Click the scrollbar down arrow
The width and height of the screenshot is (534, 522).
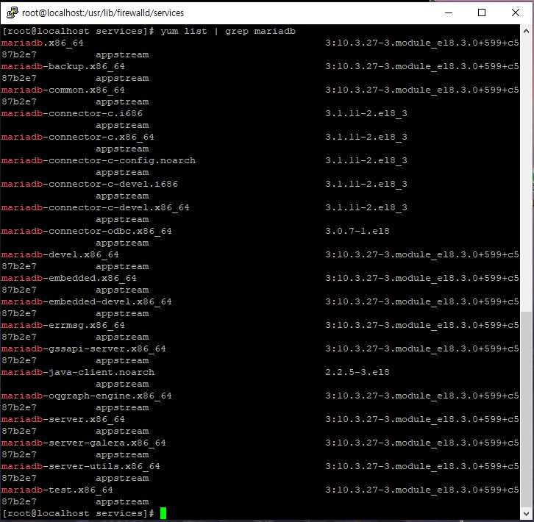[x=526, y=513]
